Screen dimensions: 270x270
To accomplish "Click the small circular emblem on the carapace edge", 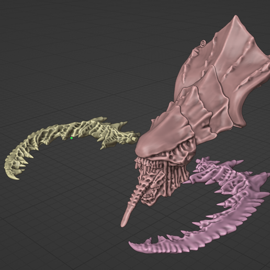I will click(203, 43).
